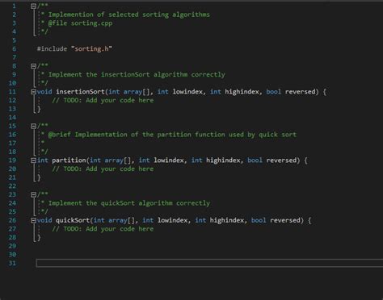Click the TODO comment inside quickSort

[103, 229]
